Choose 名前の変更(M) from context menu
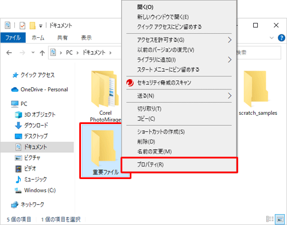This screenshot has height=225, width=287. (x=179, y=152)
